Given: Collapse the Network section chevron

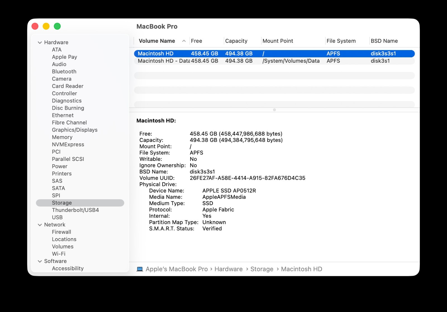Looking at the screenshot, I should point(40,225).
